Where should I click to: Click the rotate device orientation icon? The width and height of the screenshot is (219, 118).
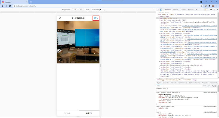(104, 10)
